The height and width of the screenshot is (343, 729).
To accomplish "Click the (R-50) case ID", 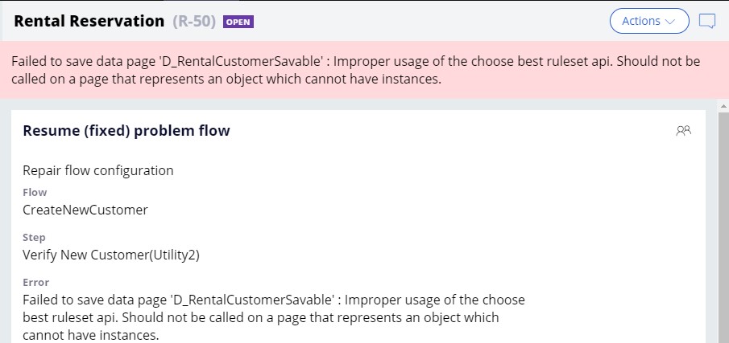I will [x=194, y=22].
